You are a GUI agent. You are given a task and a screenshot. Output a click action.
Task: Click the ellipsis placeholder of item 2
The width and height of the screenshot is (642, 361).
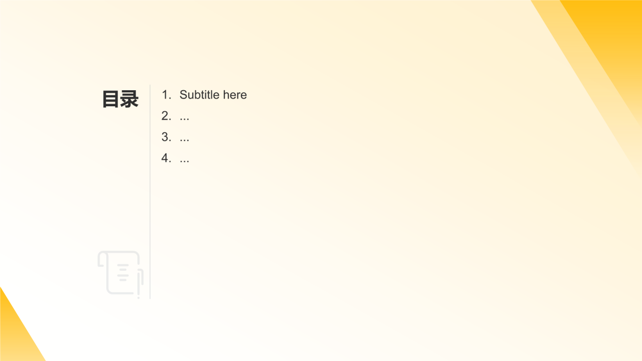coord(185,119)
